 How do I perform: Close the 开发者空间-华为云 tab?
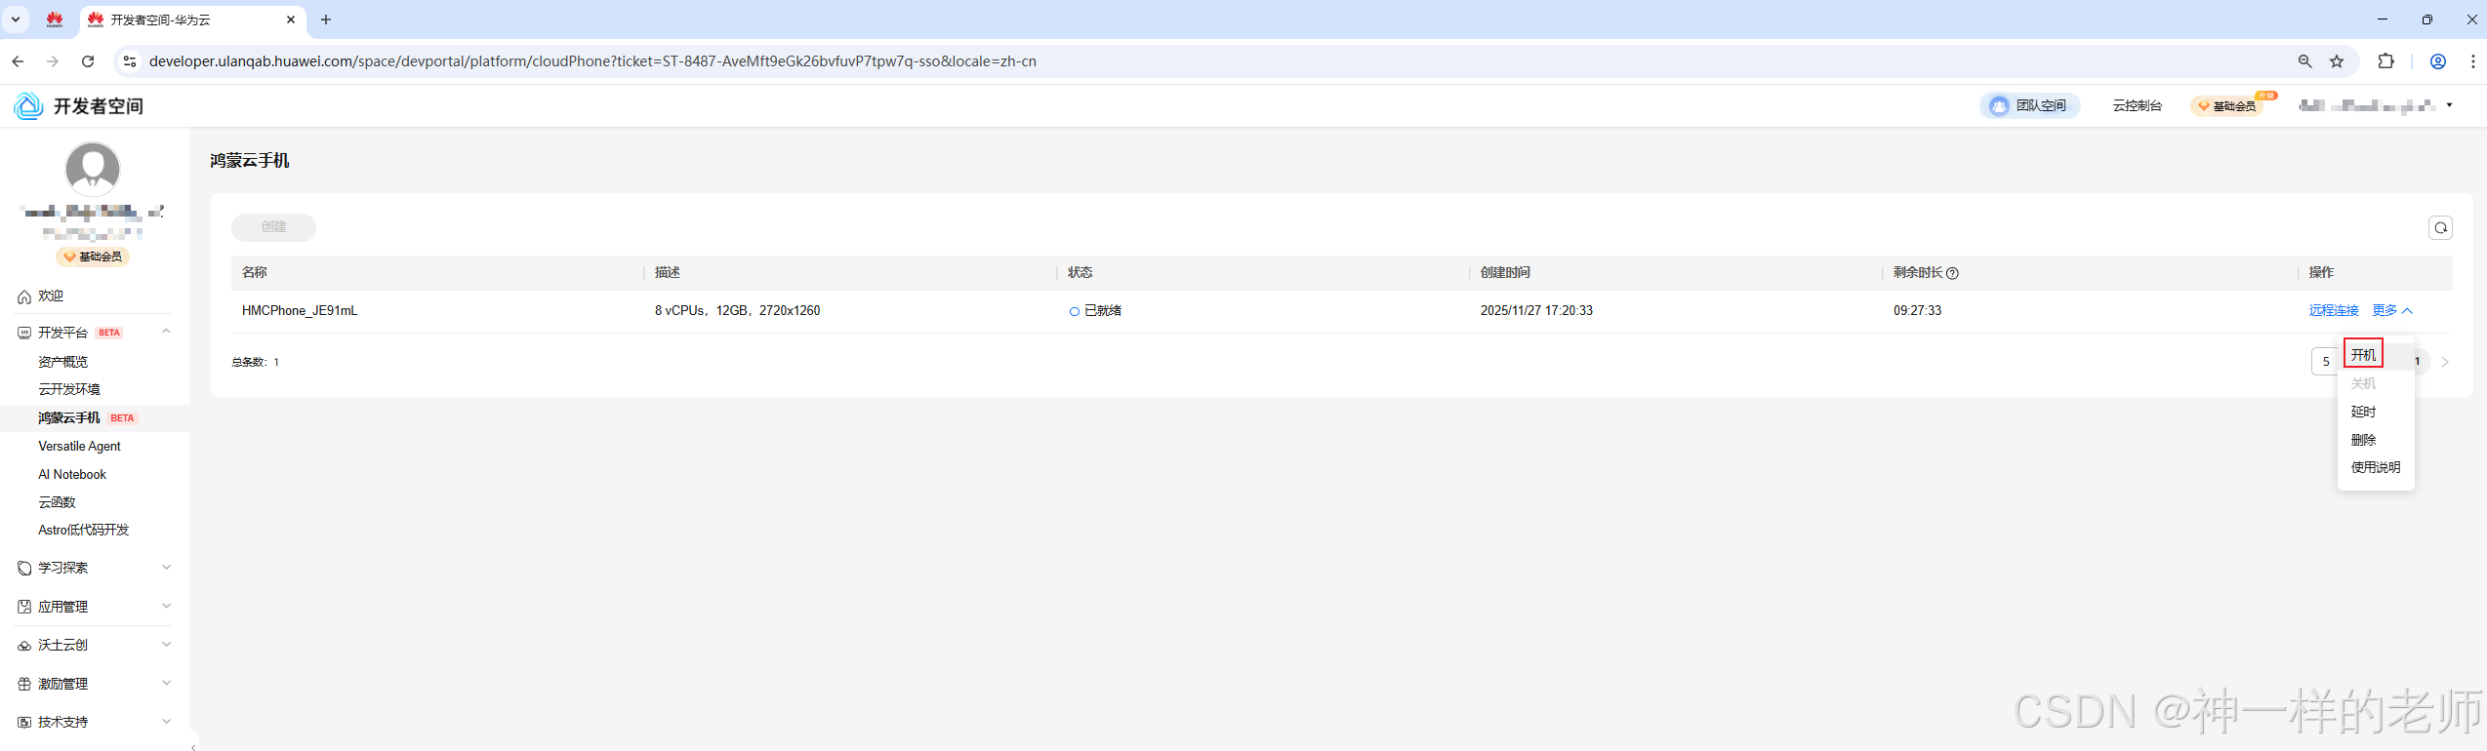point(291,20)
